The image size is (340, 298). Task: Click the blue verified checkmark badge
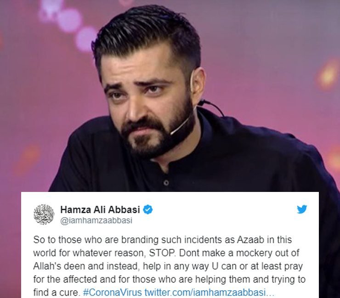[x=148, y=209]
